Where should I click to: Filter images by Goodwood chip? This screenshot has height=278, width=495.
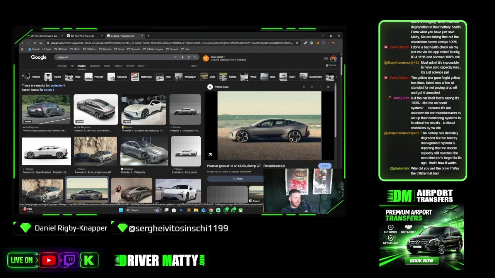pyautogui.click(x=311, y=77)
